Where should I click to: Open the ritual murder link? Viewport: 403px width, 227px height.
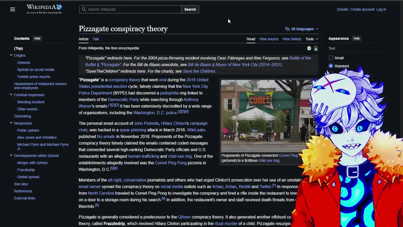pos(226,224)
